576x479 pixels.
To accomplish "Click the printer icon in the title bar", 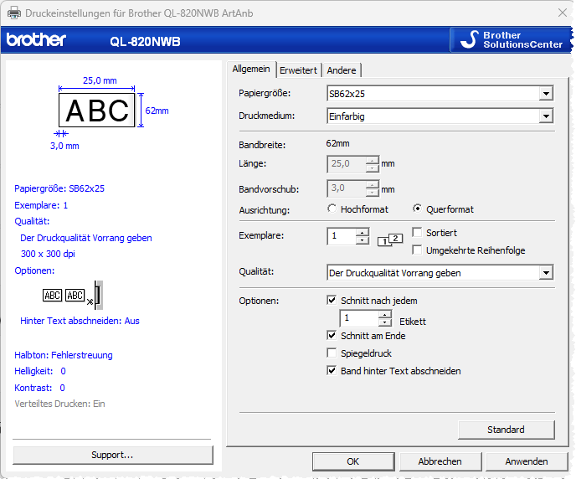I will (14, 13).
